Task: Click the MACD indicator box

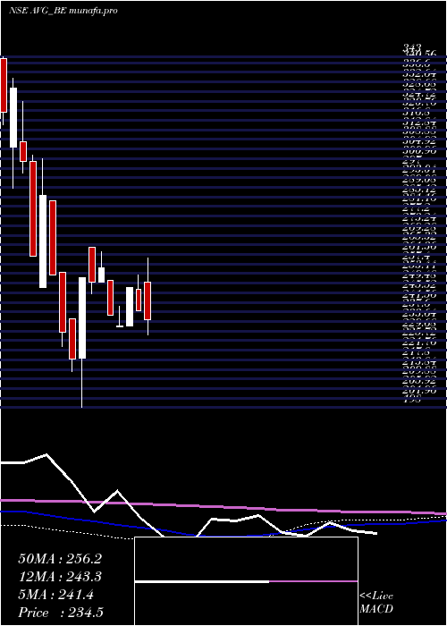Action: [x=246, y=581]
